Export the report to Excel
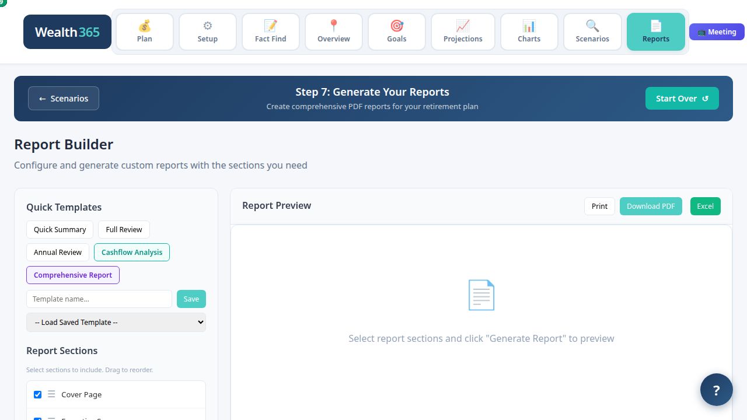Viewport: 747px width, 420px height. 705,206
